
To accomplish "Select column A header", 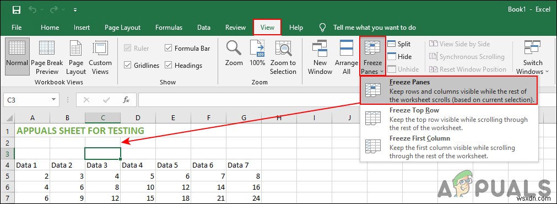I will [x=33, y=117].
